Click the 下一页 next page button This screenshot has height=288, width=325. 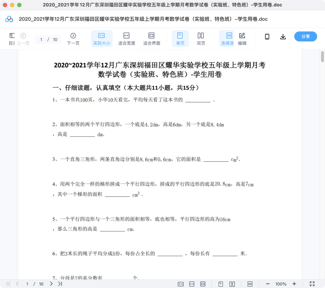[73, 39]
